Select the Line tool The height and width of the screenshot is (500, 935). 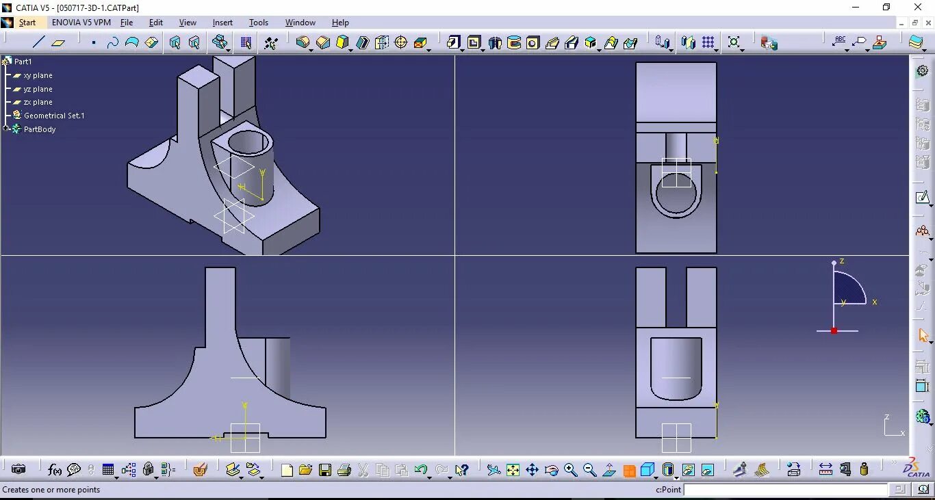38,42
